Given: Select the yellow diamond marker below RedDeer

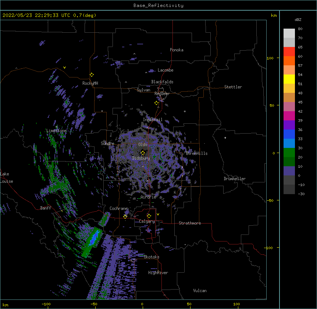Looking at the screenshot, I should click(157, 103).
